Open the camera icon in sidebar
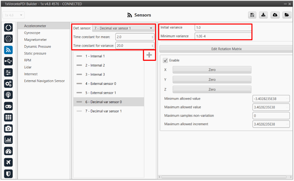 [x=8, y=129]
